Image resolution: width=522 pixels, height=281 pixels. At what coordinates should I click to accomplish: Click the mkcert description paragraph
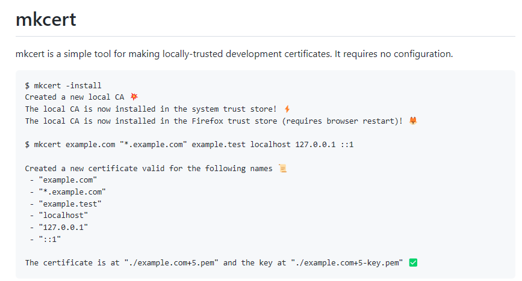point(234,54)
